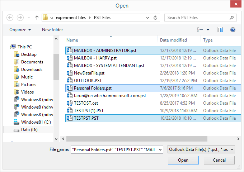Click the NewDataFile.pst file icon
The height and width of the screenshot is (172, 244).
[x=70, y=73]
